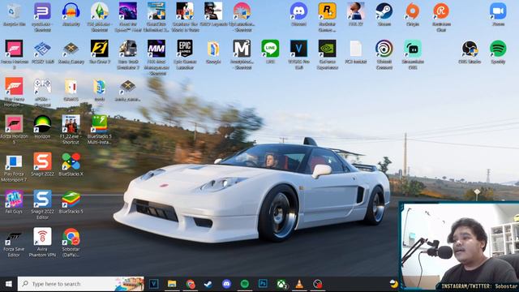This screenshot has height=292, width=519.
Task: Launch the Avira Phantom VPN shortcut
Action: click(42, 242)
